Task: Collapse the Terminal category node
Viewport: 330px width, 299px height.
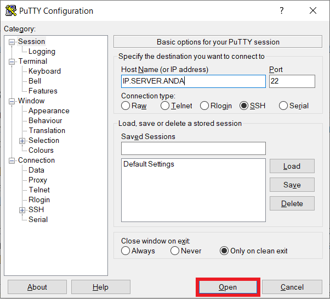Action: pos(12,62)
